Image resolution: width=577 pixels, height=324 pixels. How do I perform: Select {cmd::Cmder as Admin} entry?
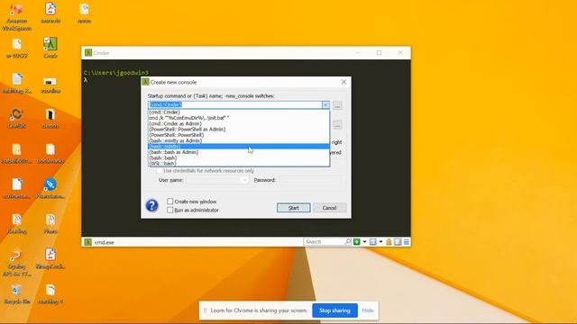tap(239, 123)
